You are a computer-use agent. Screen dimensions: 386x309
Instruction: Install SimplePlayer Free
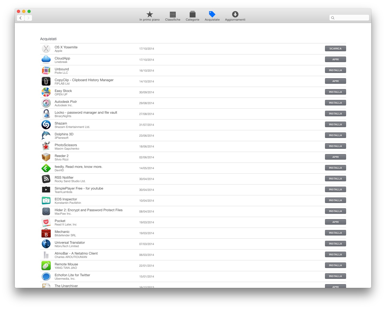tap(336, 190)
